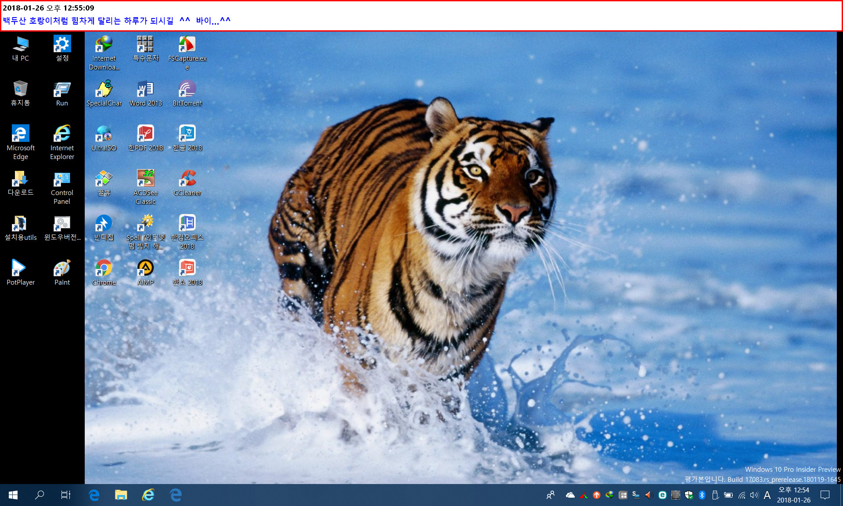Select the Microsoft Edge desktop icon

coord(21,143)
